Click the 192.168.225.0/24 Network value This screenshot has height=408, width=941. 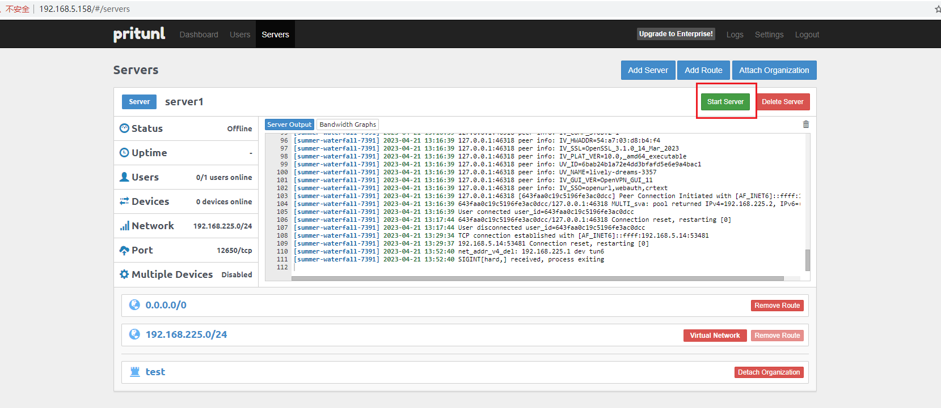[223, 226]
